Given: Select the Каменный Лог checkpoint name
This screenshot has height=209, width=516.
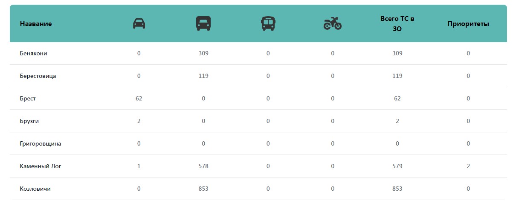Looking at the screenshot, I should click(41, 166).
